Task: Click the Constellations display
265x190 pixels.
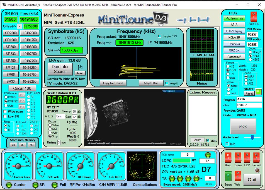Action: (x=142, y=166)
